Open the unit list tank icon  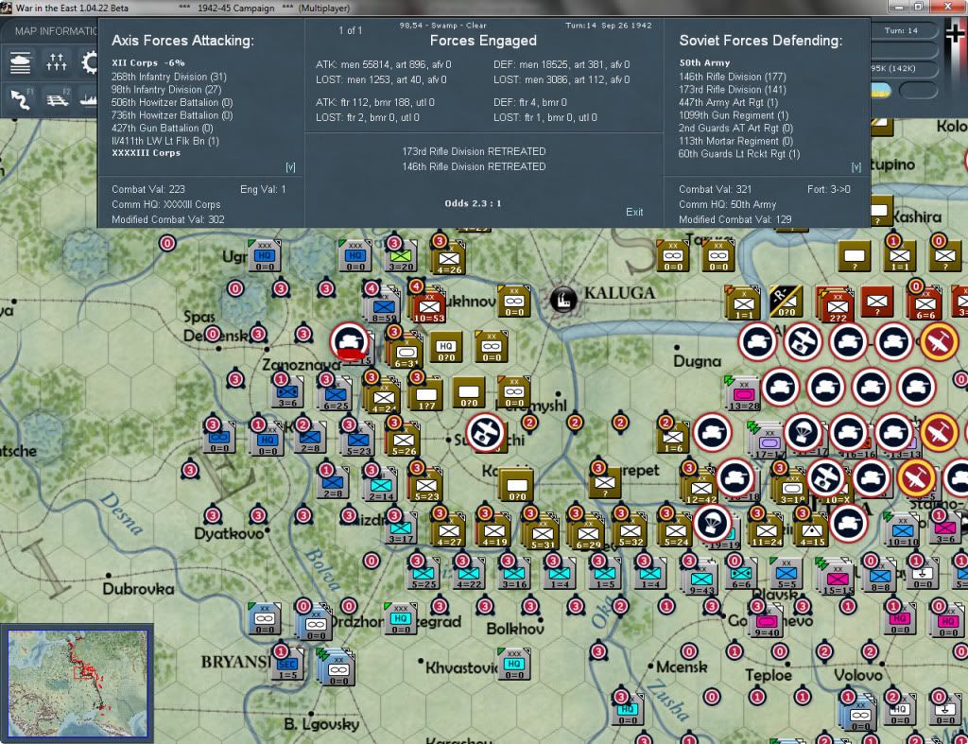pos(20,62)
